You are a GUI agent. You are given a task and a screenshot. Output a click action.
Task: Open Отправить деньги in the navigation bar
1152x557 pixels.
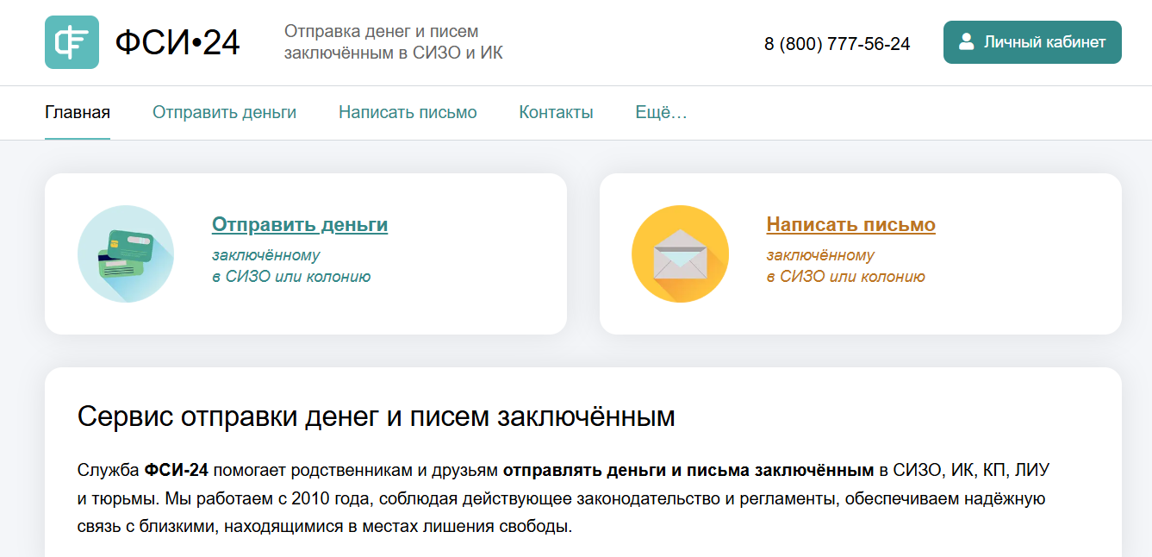click(x=224, y=112)
